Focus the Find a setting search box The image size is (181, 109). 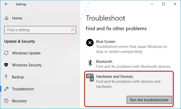pos(37,30)
